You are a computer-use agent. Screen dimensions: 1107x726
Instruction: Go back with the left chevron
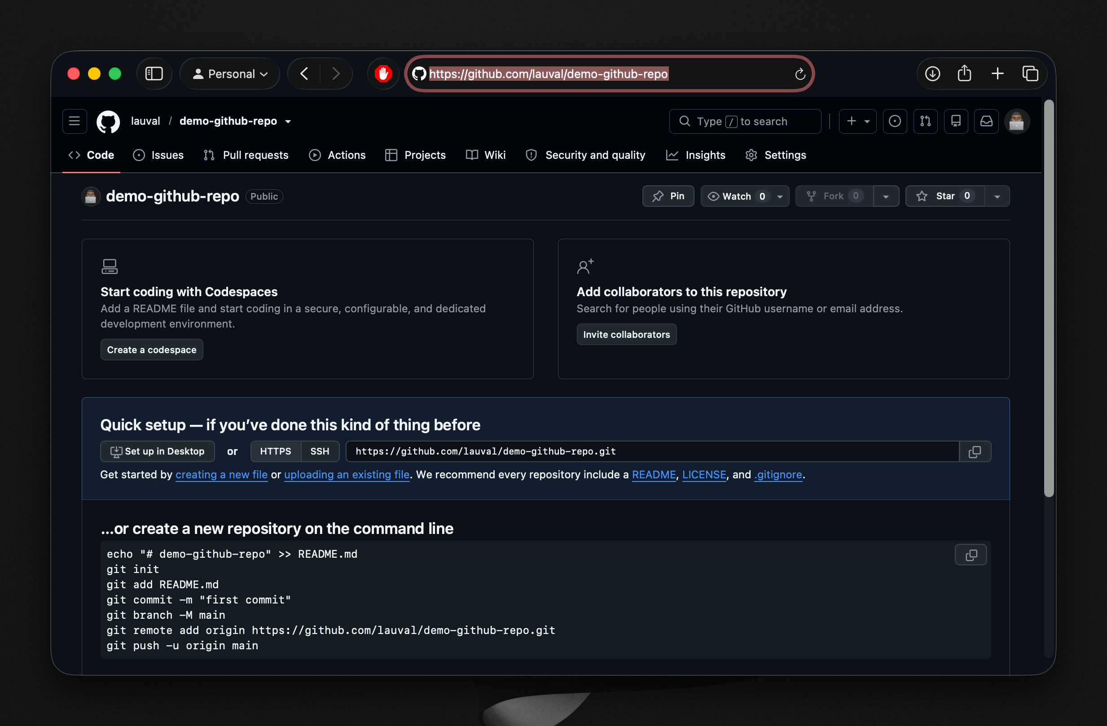[304, 74]
